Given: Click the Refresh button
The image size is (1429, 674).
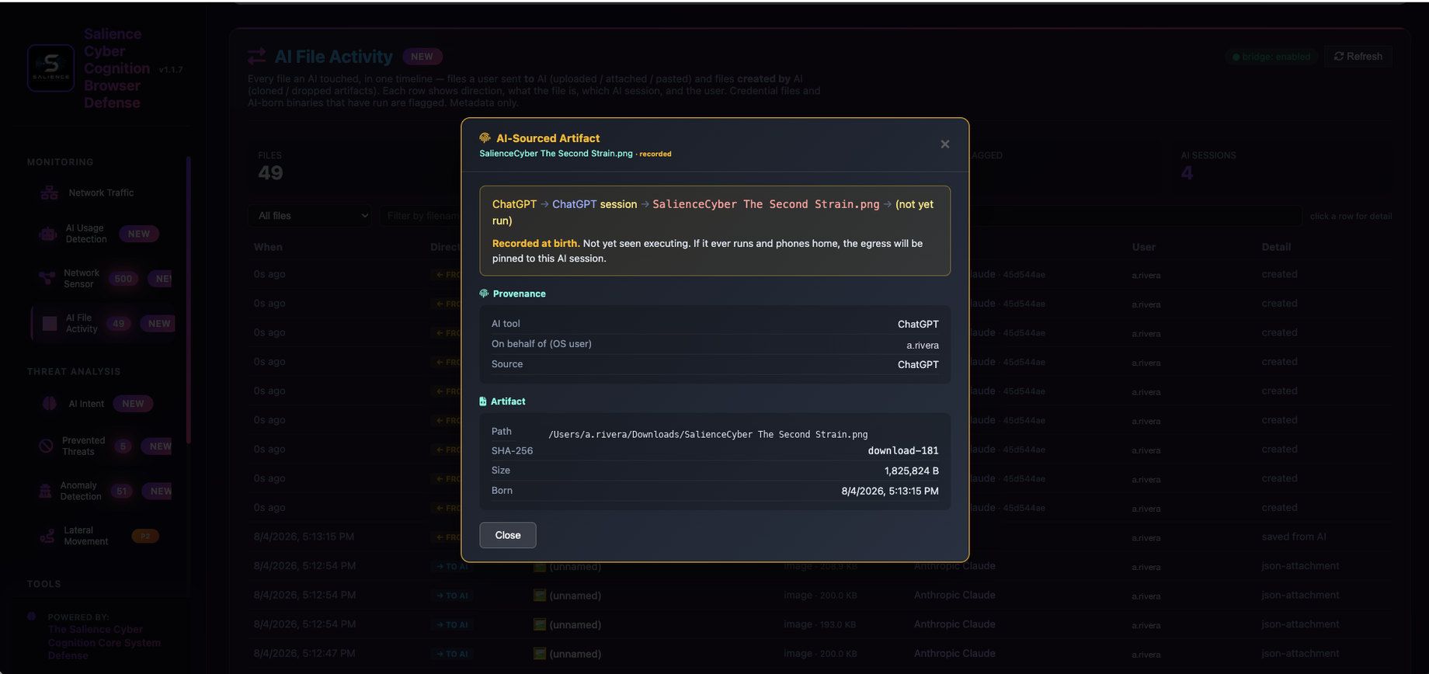Looking at the screenshot, I should 1358,56.
